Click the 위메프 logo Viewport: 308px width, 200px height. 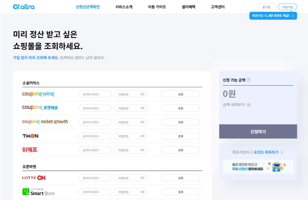pos(30,150)
